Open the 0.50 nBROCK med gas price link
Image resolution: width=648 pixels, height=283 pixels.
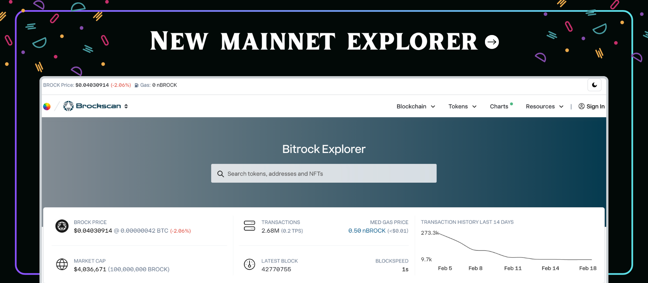pyautogui.click(x=367, y=231)
